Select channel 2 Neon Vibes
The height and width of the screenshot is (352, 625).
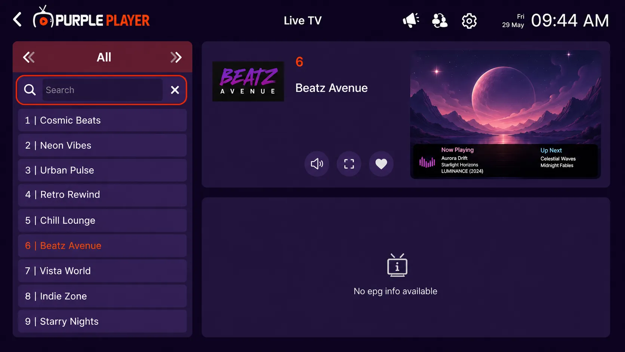click(102, 146)
